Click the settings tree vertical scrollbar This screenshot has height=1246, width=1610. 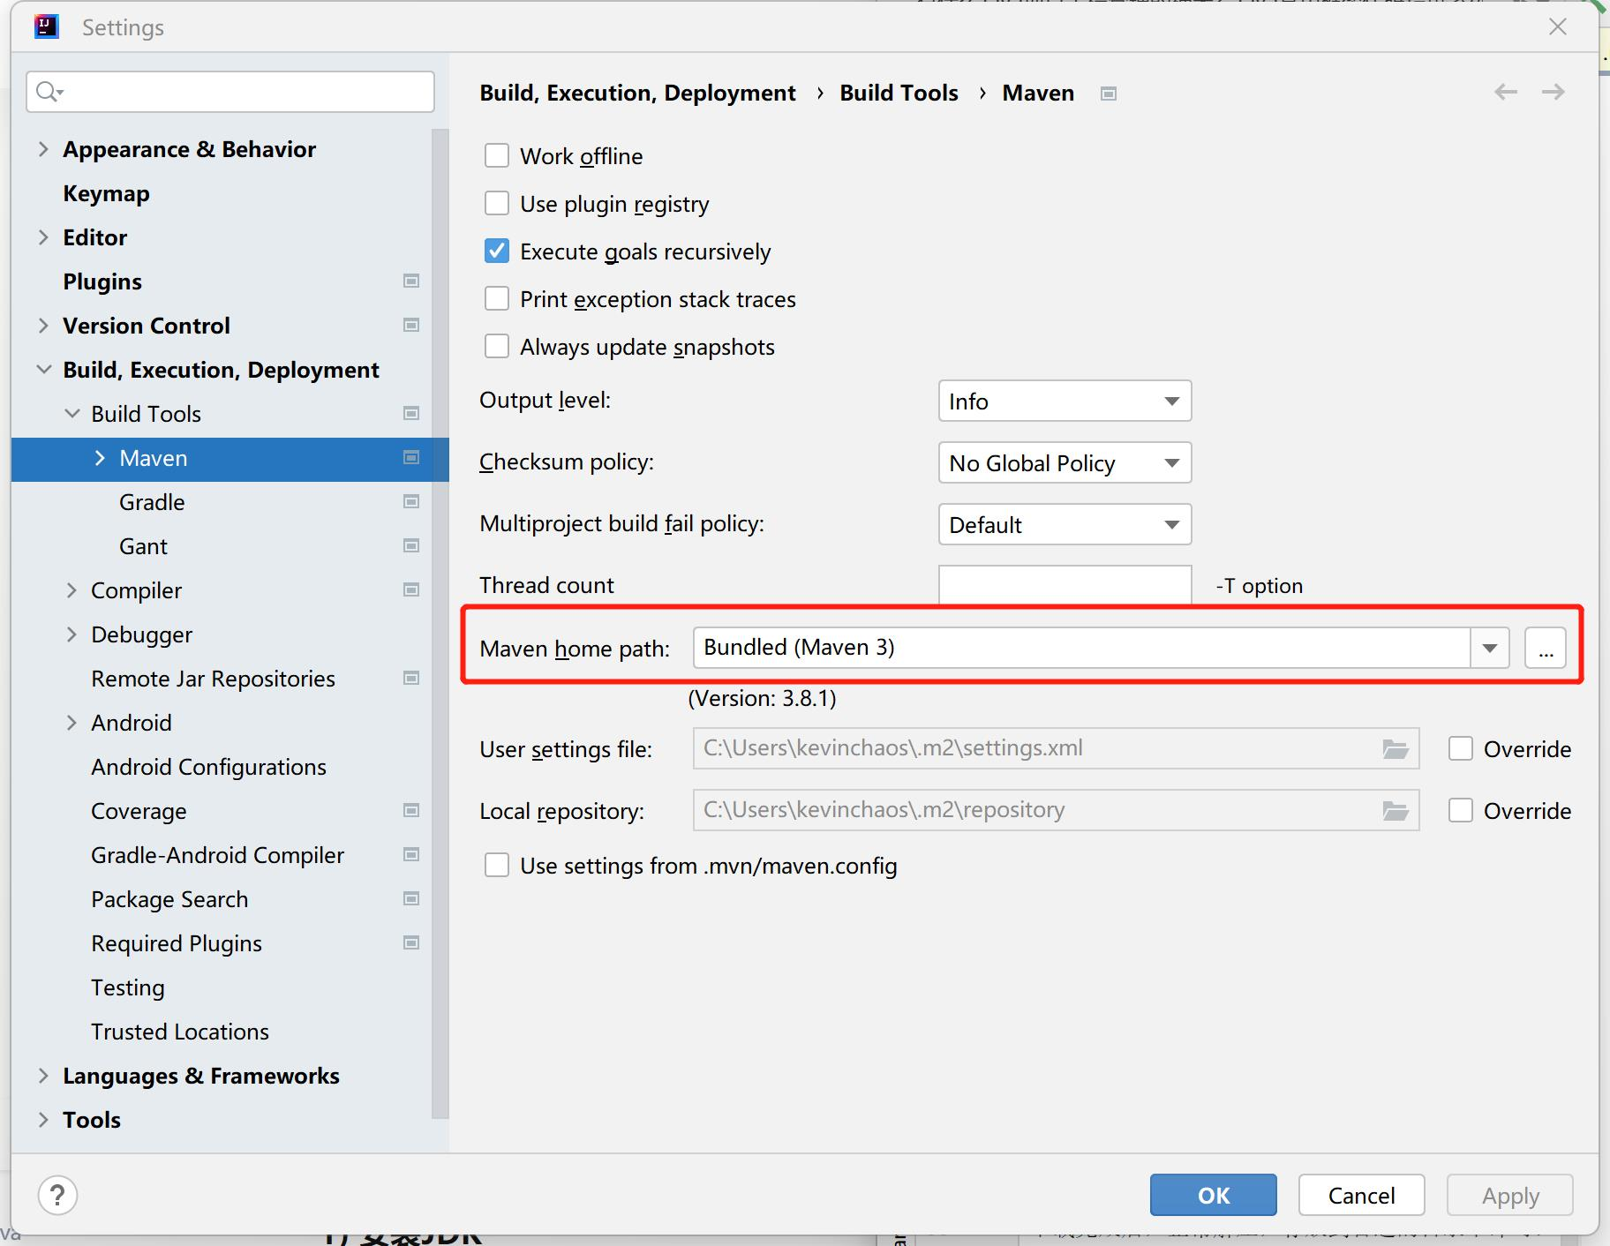[440, 623]
